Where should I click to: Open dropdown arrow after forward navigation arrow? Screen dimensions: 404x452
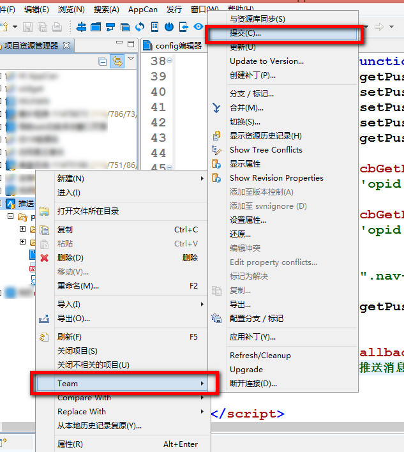[391, 27]
